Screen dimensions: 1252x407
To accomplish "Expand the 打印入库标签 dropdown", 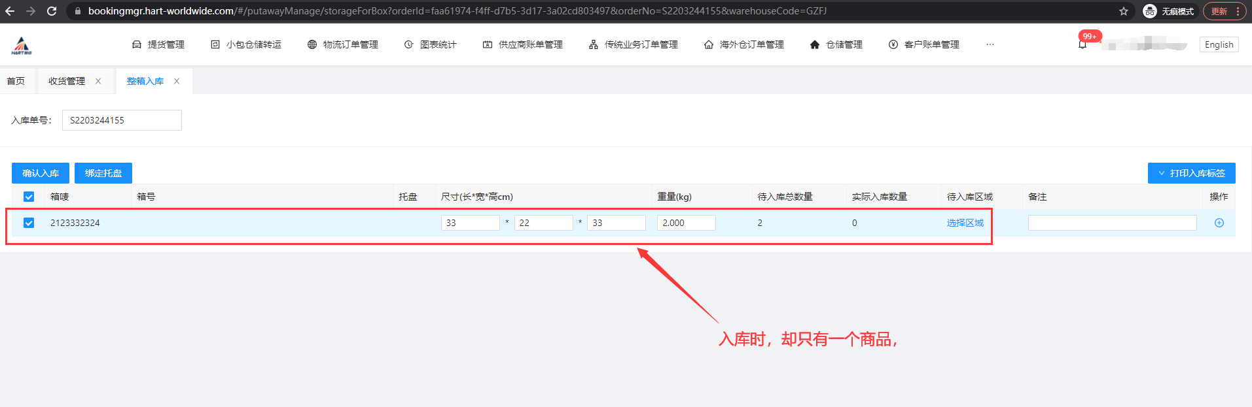I will pos(1191,173).
